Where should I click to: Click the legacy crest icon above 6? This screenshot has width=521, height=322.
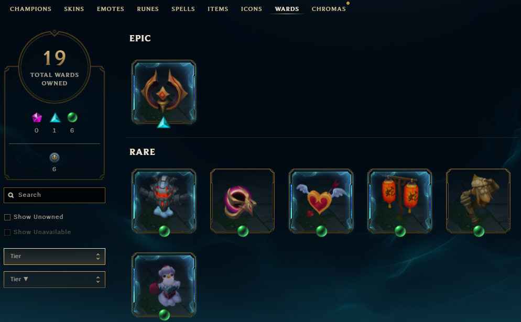click(54, 158)
